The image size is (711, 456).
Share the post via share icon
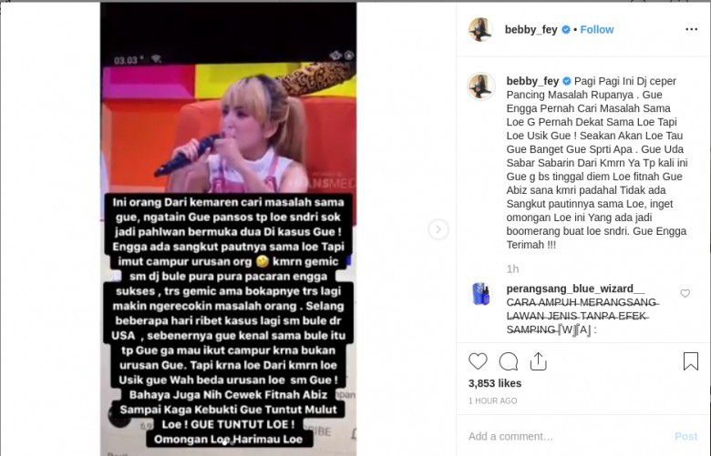click(538, 361)
